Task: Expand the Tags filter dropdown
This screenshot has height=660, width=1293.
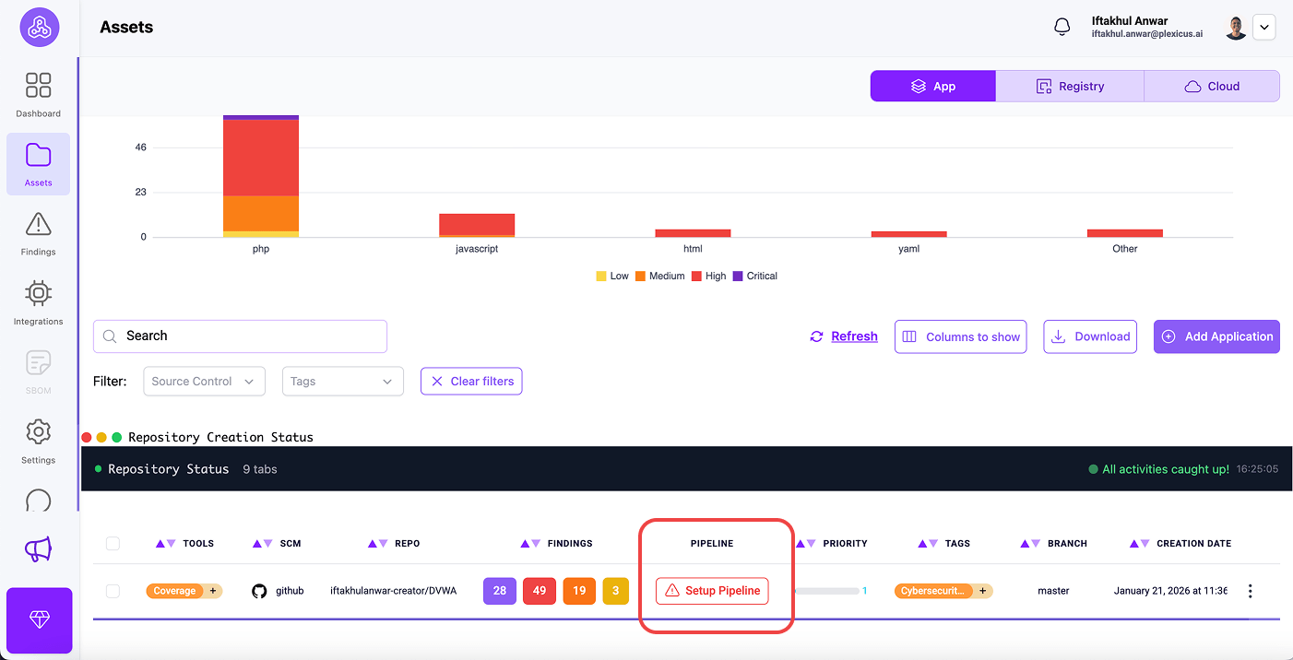Action: coord(342,382)
